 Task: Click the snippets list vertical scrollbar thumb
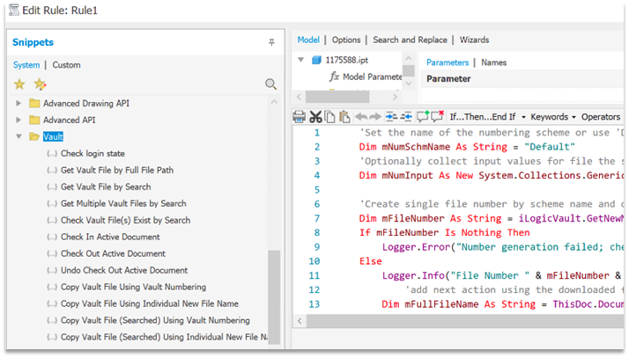coord(274,296)
